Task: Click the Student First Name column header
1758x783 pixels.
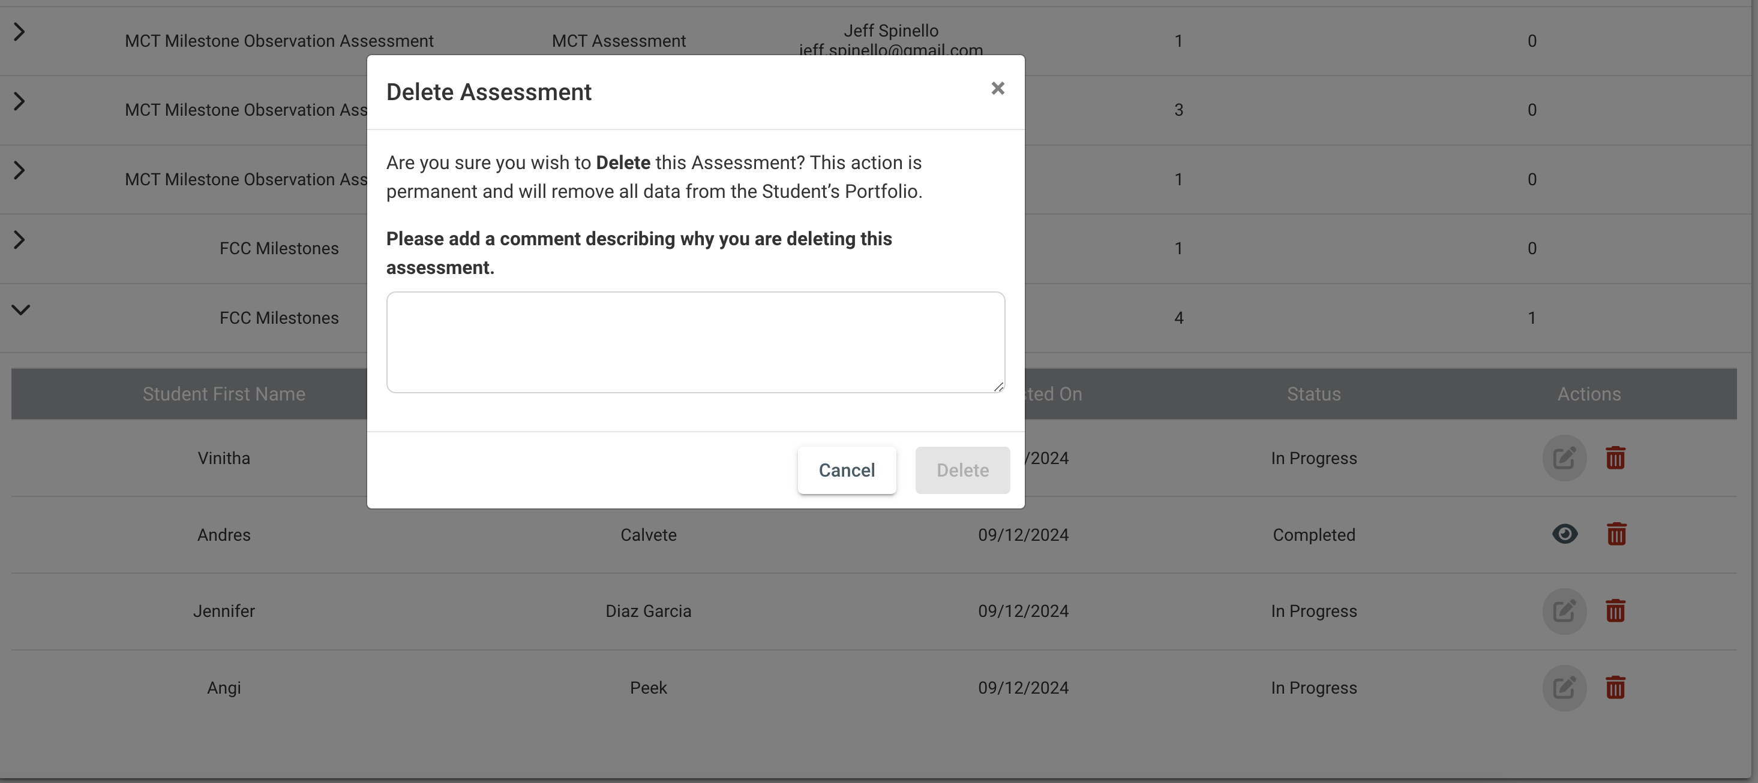Action: pos(224,393)
